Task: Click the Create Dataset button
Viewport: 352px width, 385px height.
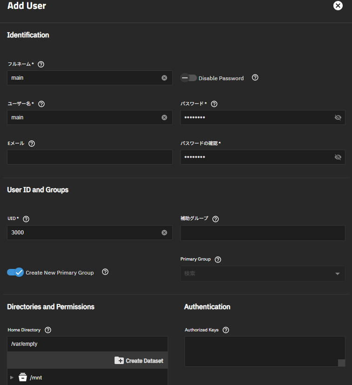Action: (x=139, y=361)
